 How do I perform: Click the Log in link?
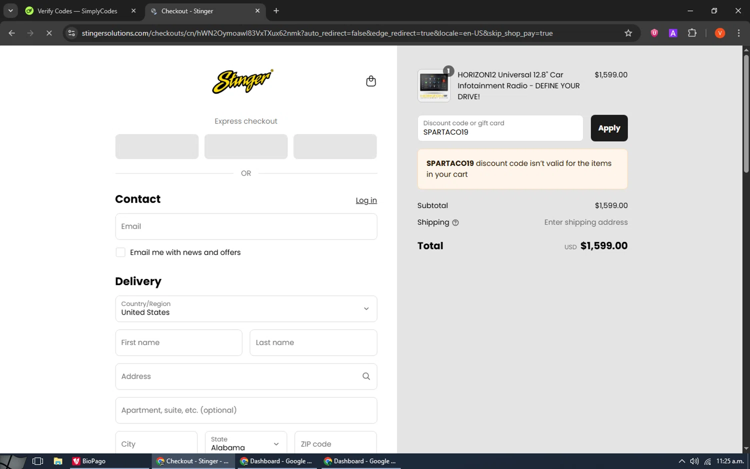(366, 200)
